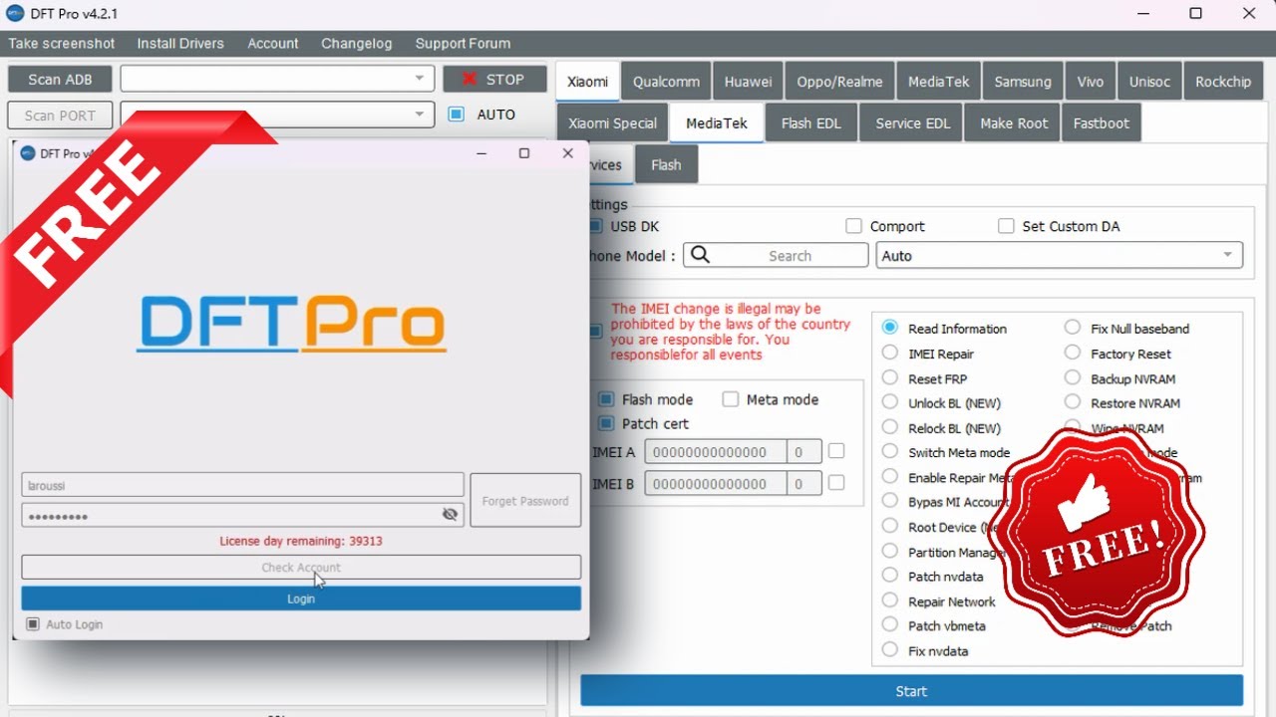This screenshot has height=717, width=1276.
Task: Enable the Comport checkbox
Action: (853, 226)
